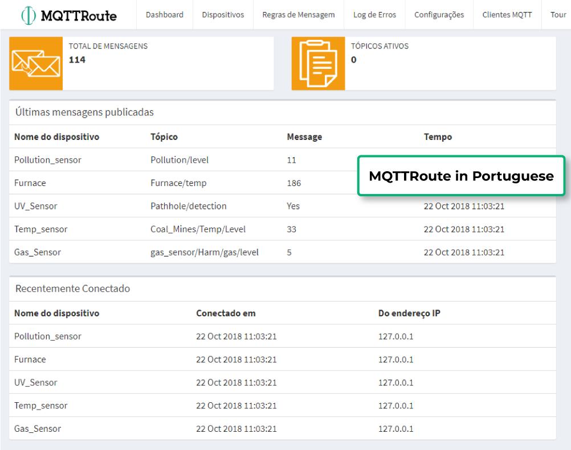Open Regras de Mensagem

(299, 15)
